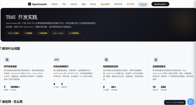The width and height of the screenshot is (196, 105).
Task: Click the 4 statistic in API card
Action: point(54,84)
